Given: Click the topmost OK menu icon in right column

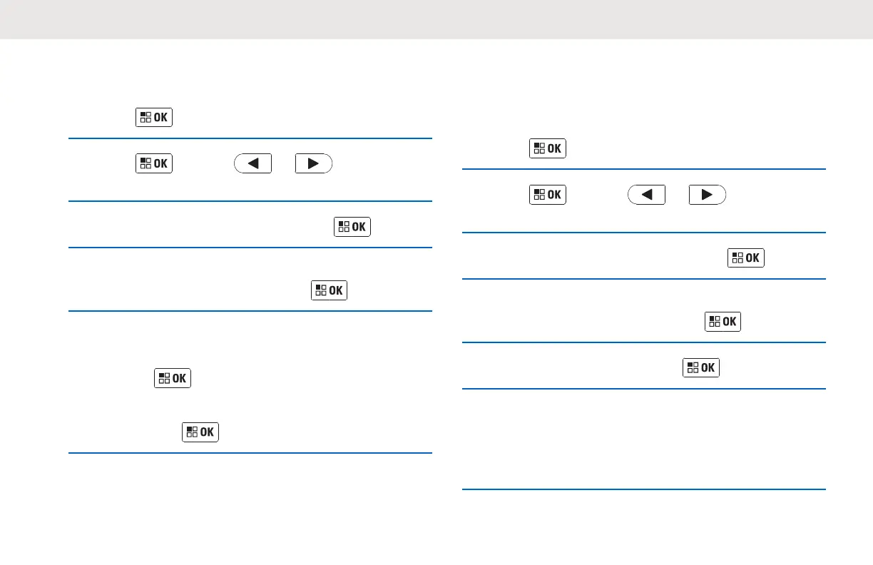Looking at the screenshot, I should pos(548,148).
